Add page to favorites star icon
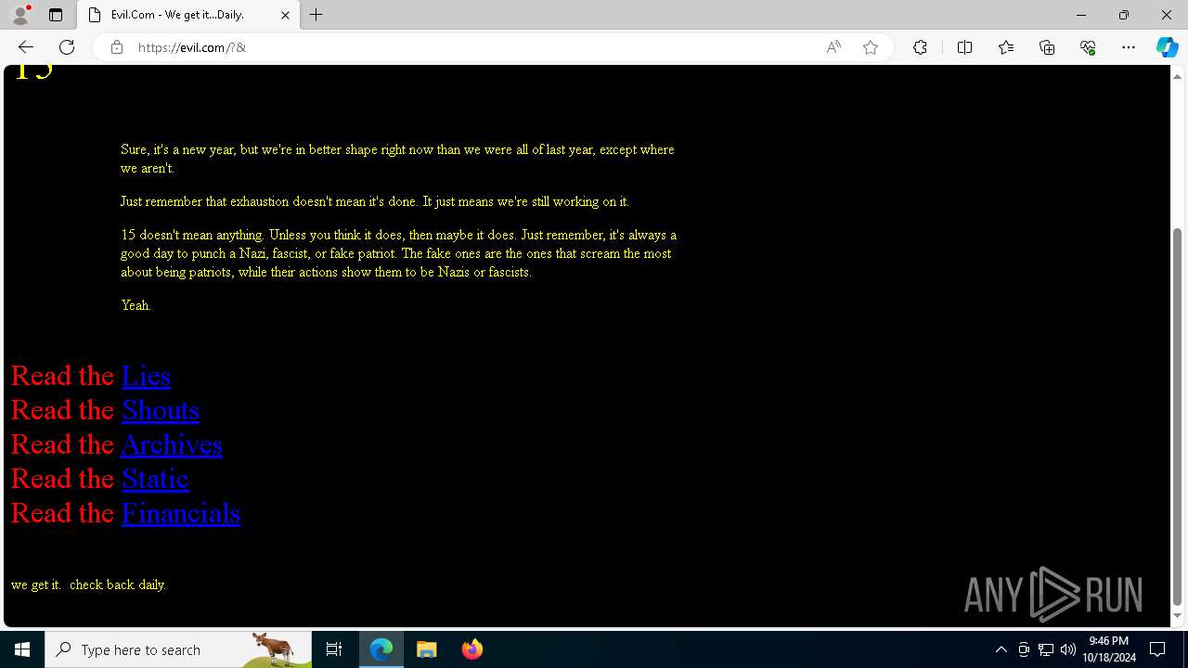This screenshot has height=668, width=1188. (x=871, y=47)
